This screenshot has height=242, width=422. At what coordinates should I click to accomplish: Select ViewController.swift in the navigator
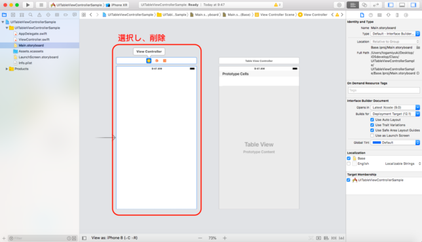click(34, 39)
